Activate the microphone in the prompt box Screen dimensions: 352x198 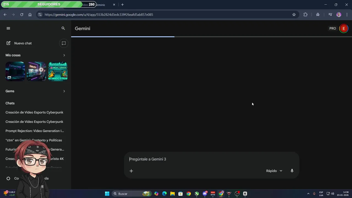click(x=292, y=171)
